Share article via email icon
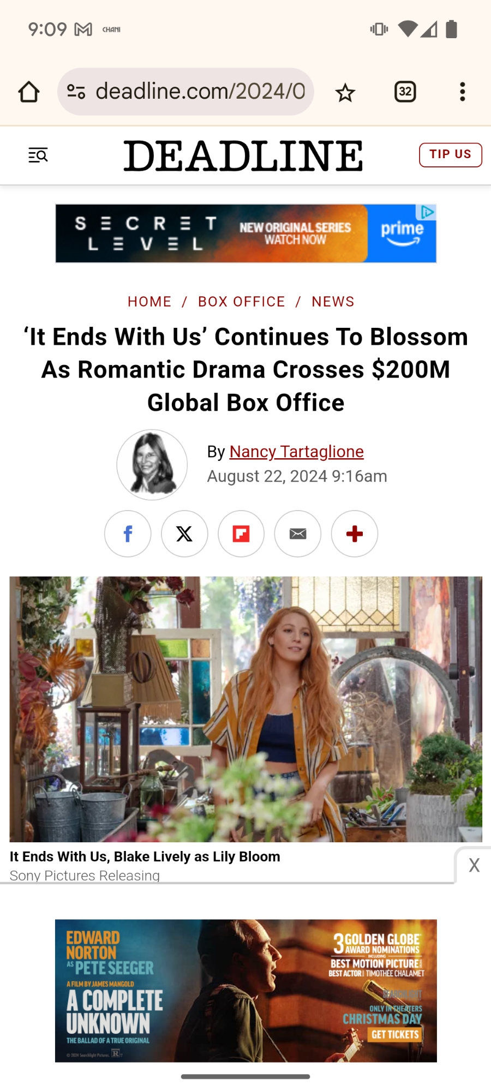 (x=298, y=533)
